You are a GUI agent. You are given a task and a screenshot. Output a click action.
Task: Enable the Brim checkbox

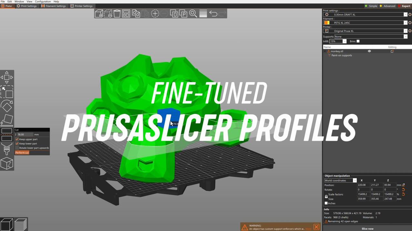coord(358,41)
